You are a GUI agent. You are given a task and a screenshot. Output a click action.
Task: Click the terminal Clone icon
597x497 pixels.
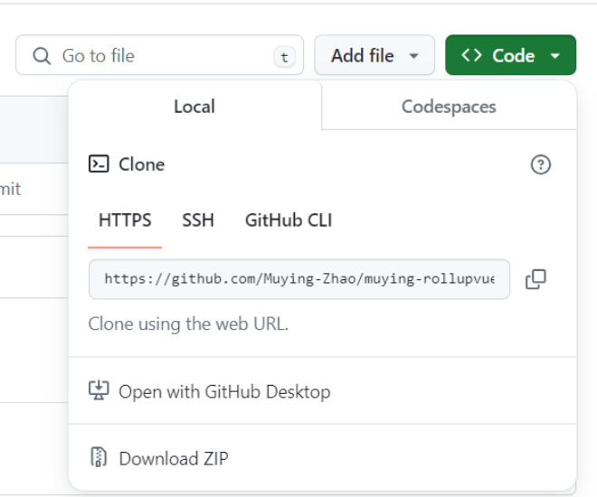[99, 164]
